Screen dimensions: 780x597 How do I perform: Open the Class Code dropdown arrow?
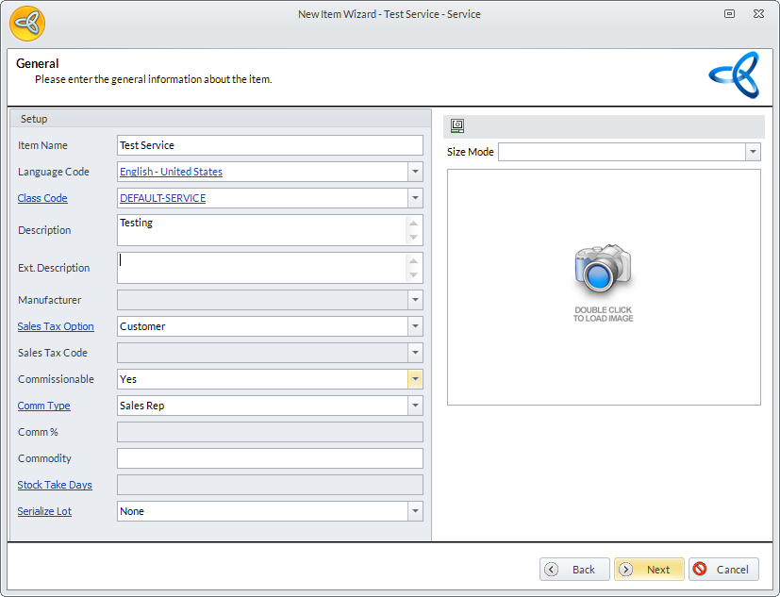click(x=415, y=198)
